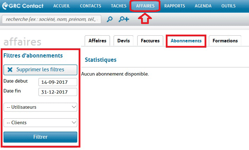This screenshot has height=150, width=249.
Task: Select the TACHES menu item
Action: (x=119, y=6)
